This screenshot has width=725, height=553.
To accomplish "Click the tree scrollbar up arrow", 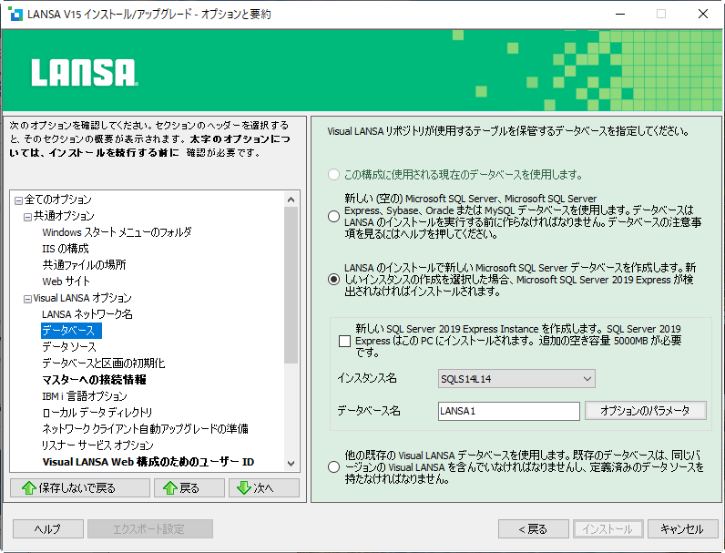I will [x=291, y=200].
